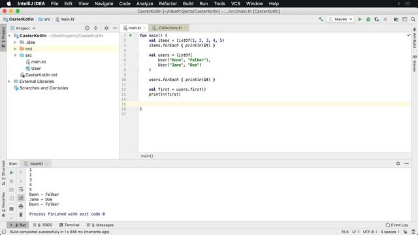This screenshot has width=418, height=235.
Task: Toggle the 2: Structure tool window
Action: pos(3,172)
